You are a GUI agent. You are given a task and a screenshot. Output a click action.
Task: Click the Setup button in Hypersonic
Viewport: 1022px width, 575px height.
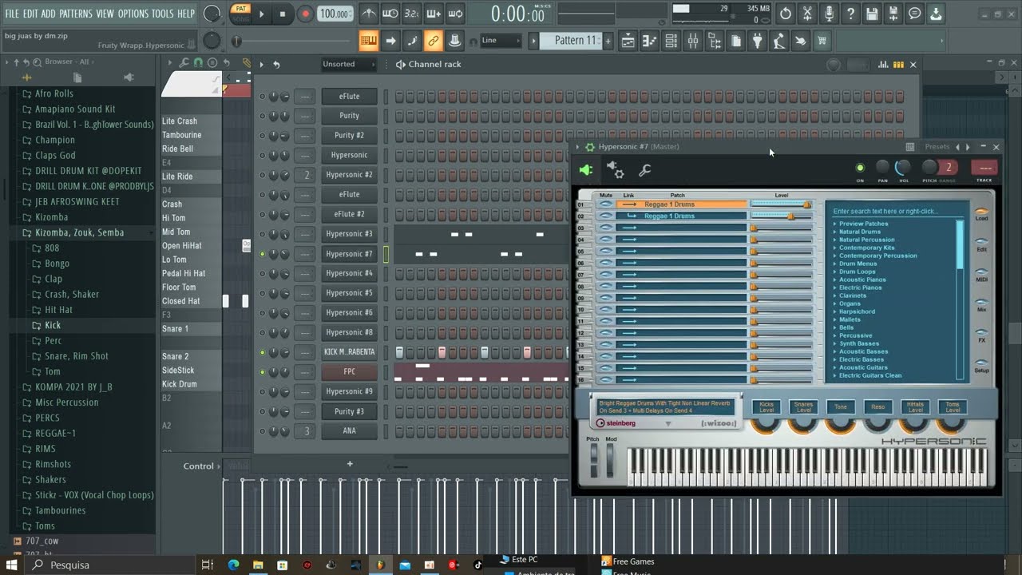tap(981, 367)
